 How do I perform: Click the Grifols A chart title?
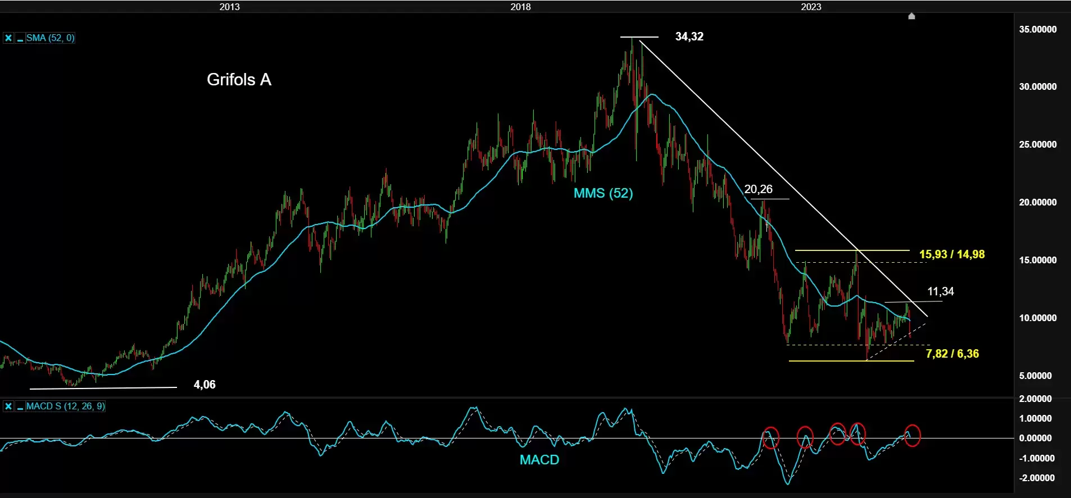[239, 80]
